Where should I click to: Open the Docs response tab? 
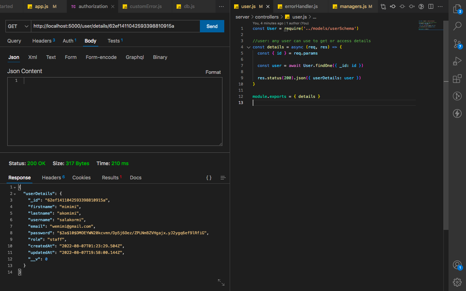point(135,178)
